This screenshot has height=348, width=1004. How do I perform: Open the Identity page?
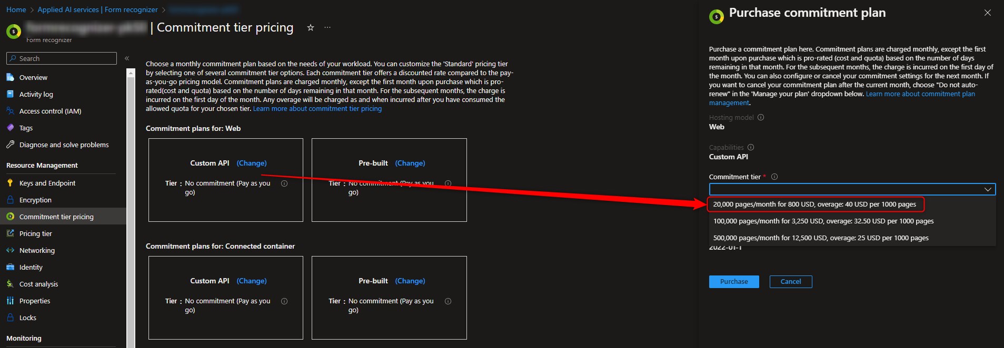tap(31, 267)
